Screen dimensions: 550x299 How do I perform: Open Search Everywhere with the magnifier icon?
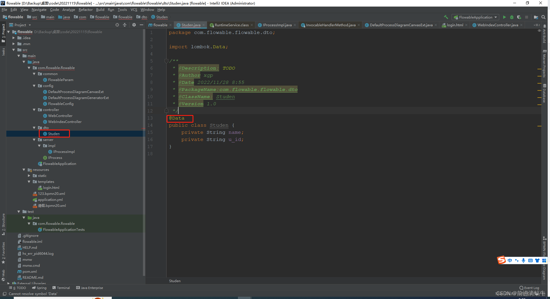click(543, 17)
